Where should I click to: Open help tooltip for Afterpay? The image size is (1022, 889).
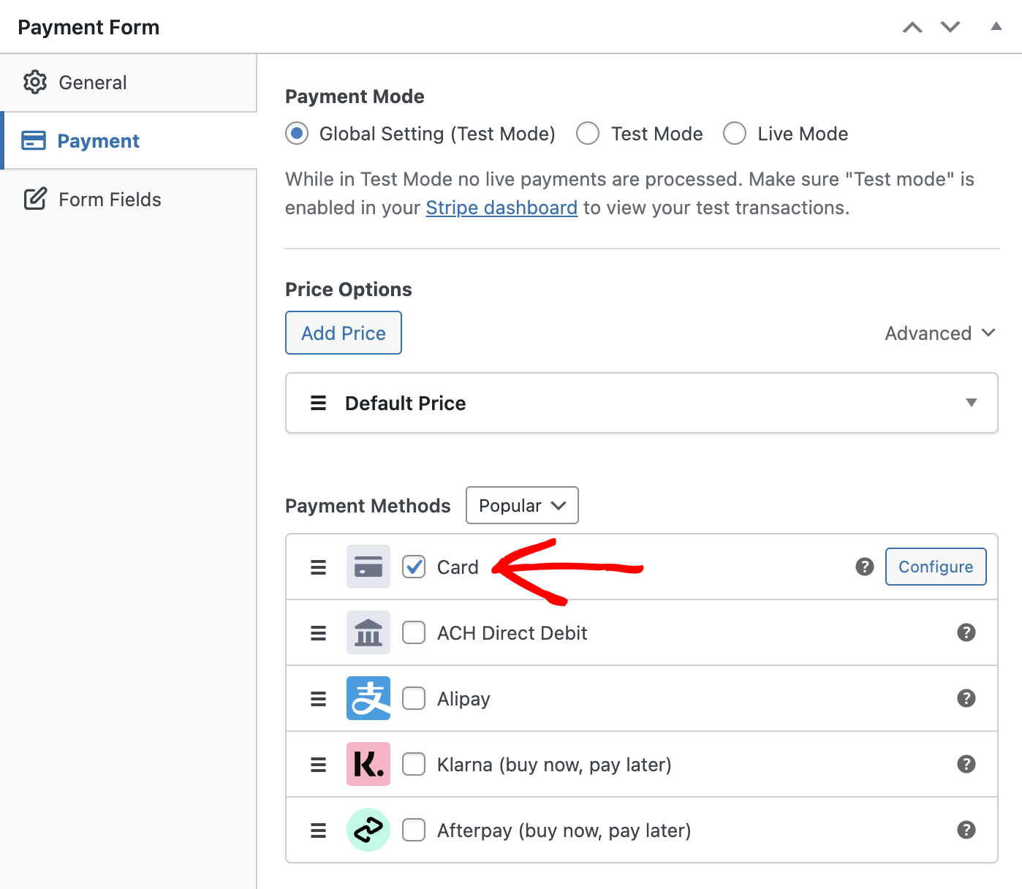(966, 830)
